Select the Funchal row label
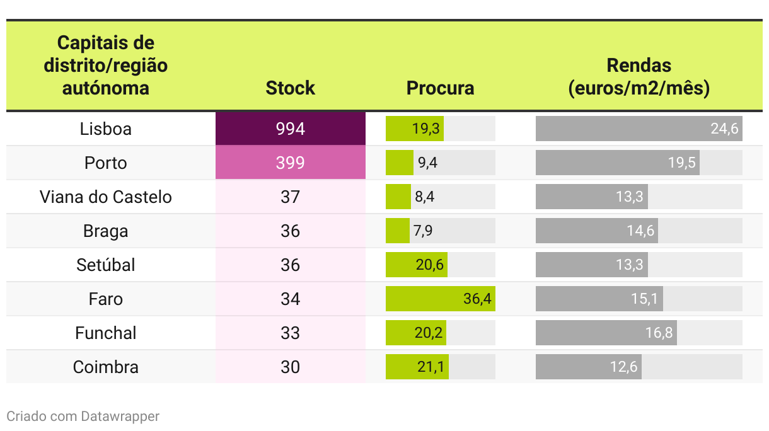The width and height of the screenshot is (769, 431). (x=106, y=333)
